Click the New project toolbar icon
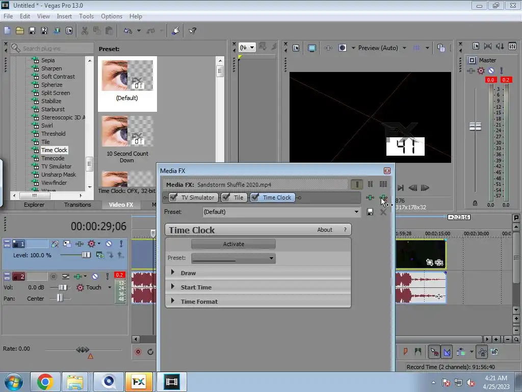Screen dimensions: 522x392 (7, 31)
